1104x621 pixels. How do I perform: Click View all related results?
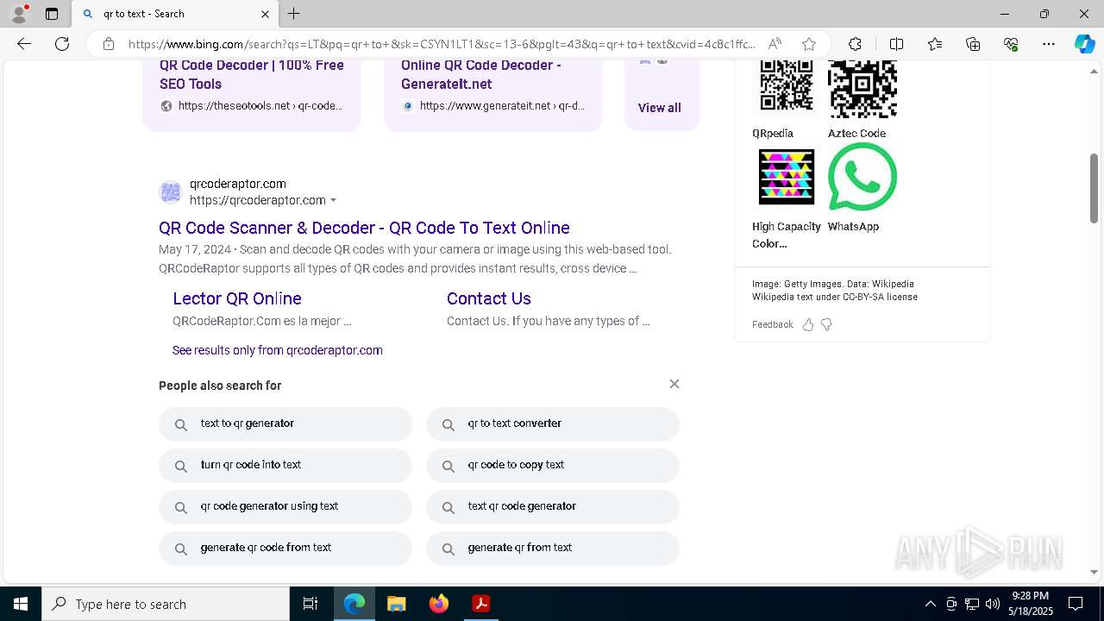pyautogui.click(x=660, y=108)
